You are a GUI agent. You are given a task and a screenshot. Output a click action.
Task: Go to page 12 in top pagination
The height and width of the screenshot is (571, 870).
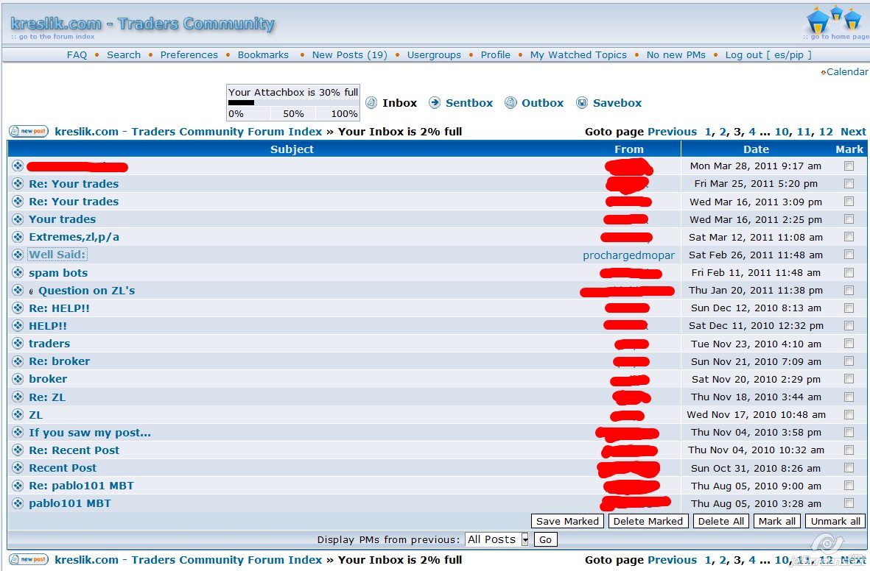[x=826, y=132]
